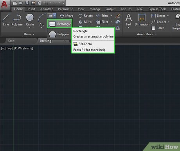The width and height of the screenshot is (180, 151).
Task: Open Layer Properties panel
Action: [176, 22]
